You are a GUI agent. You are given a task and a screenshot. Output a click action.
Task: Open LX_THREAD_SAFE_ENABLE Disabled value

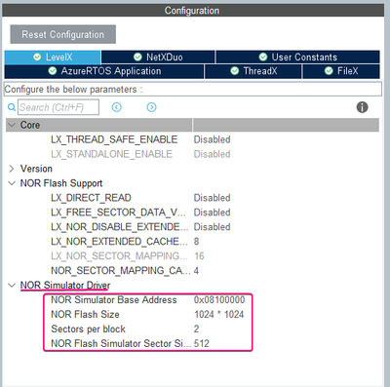click(212, 139)
